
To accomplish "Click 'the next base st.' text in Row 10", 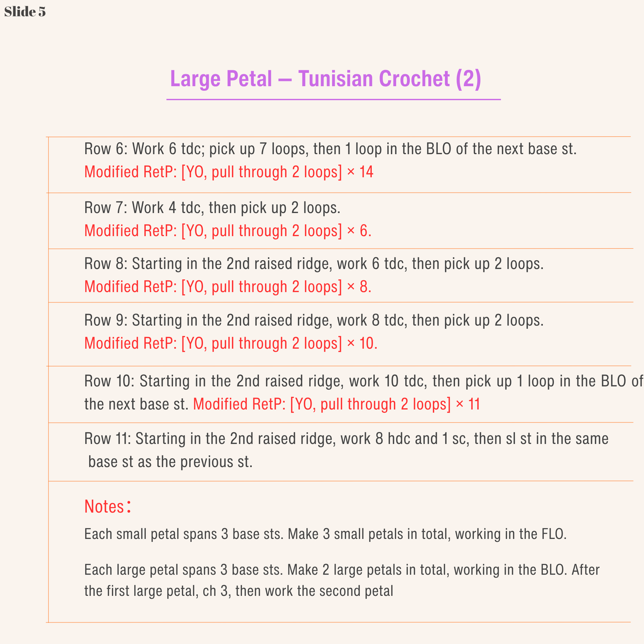I will [137, 405].
